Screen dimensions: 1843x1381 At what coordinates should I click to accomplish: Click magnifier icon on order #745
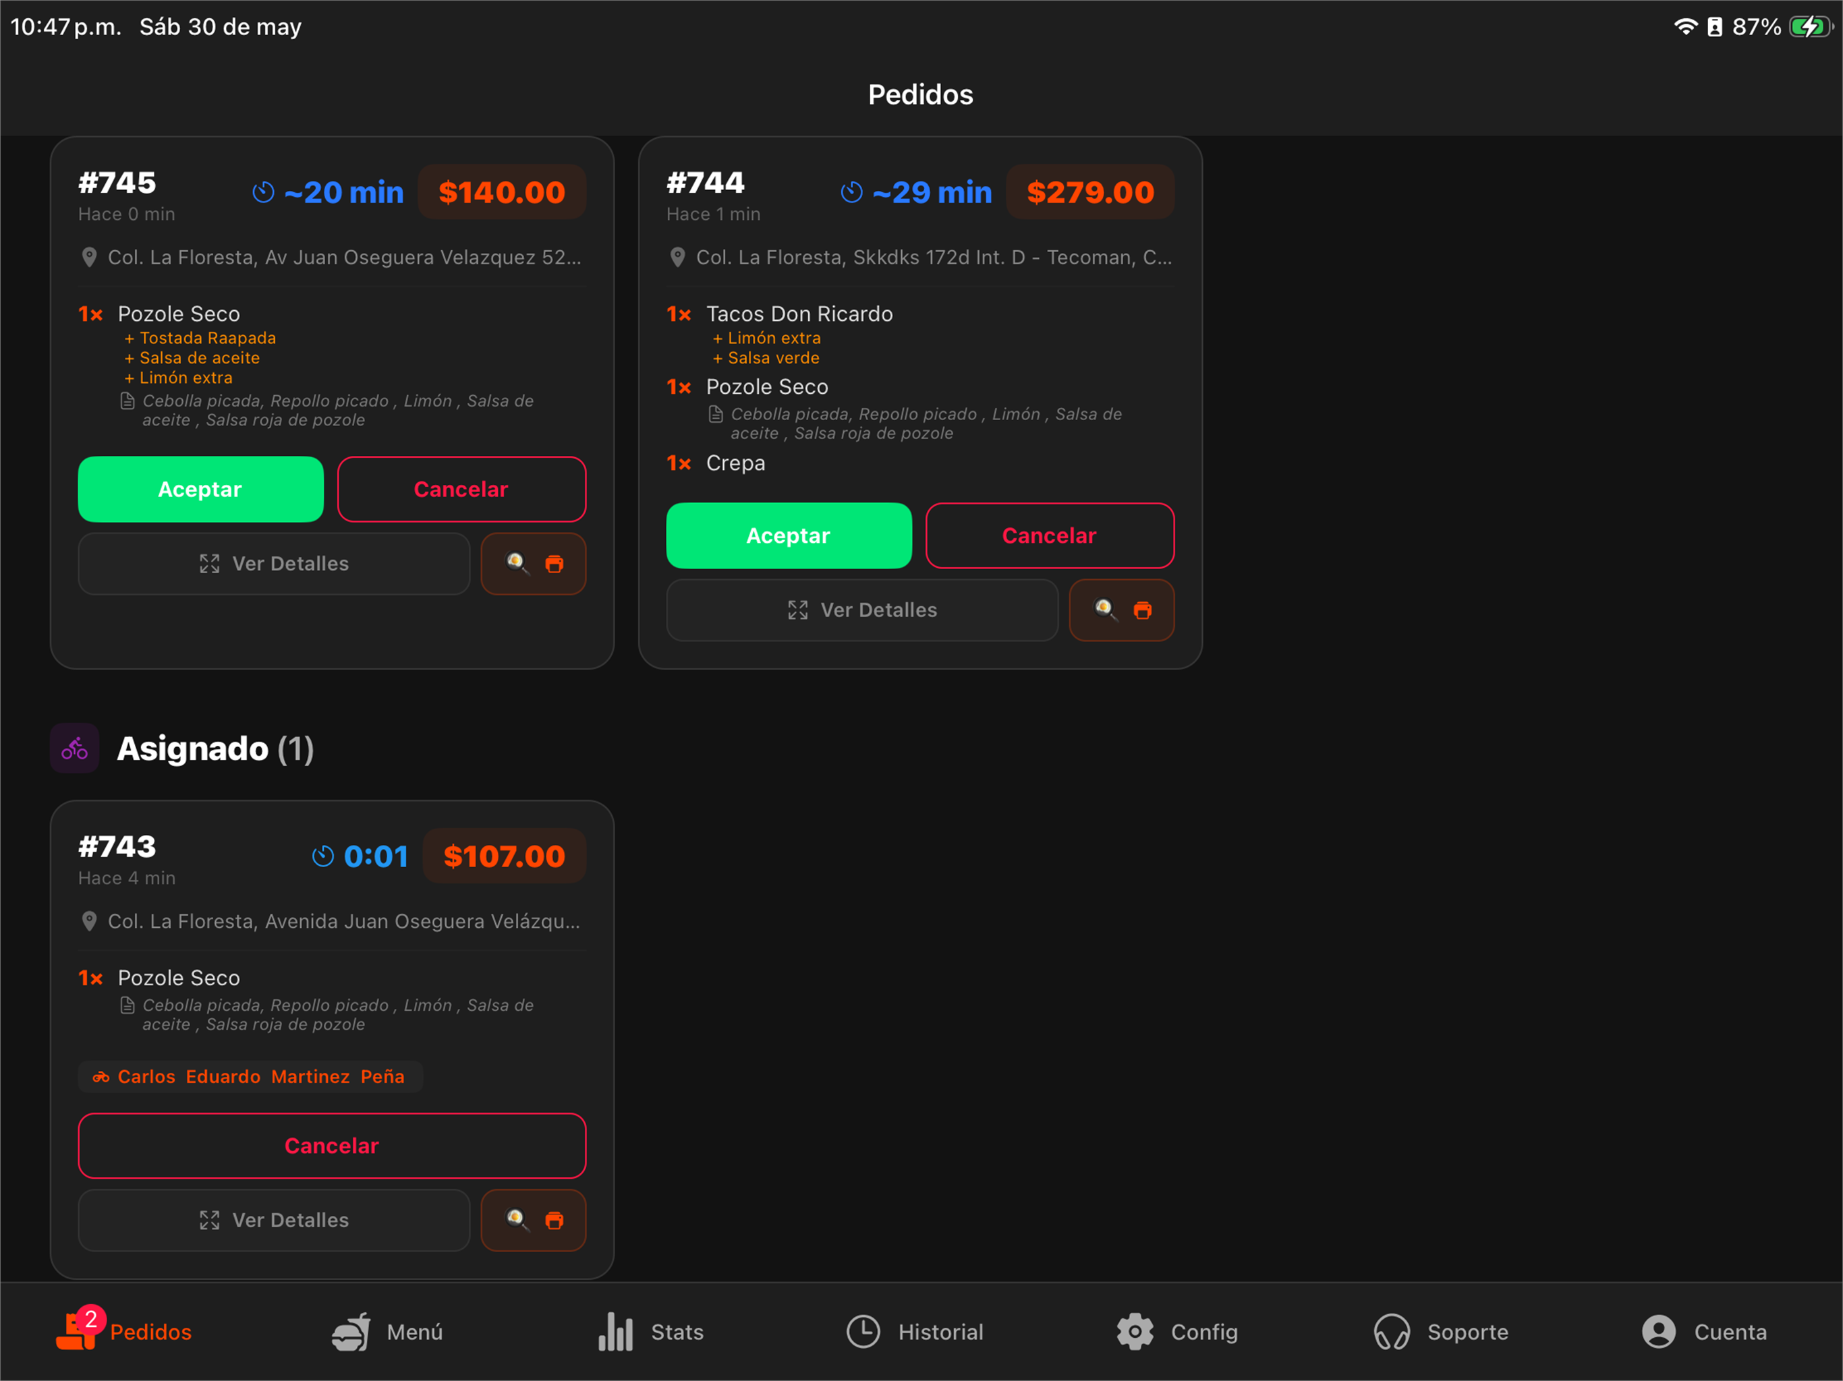517,564
